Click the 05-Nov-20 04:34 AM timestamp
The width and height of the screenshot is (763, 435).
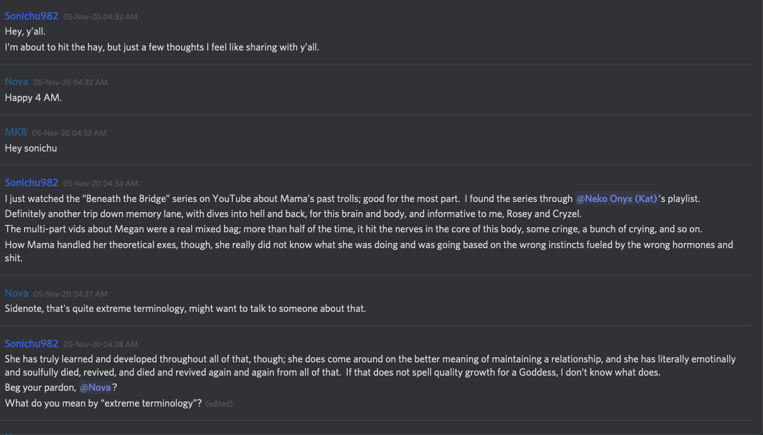click(x=100, y=184)
